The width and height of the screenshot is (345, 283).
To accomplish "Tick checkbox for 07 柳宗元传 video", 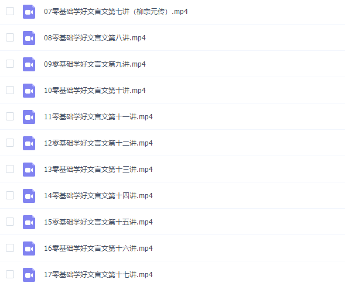I will point(10,11).
